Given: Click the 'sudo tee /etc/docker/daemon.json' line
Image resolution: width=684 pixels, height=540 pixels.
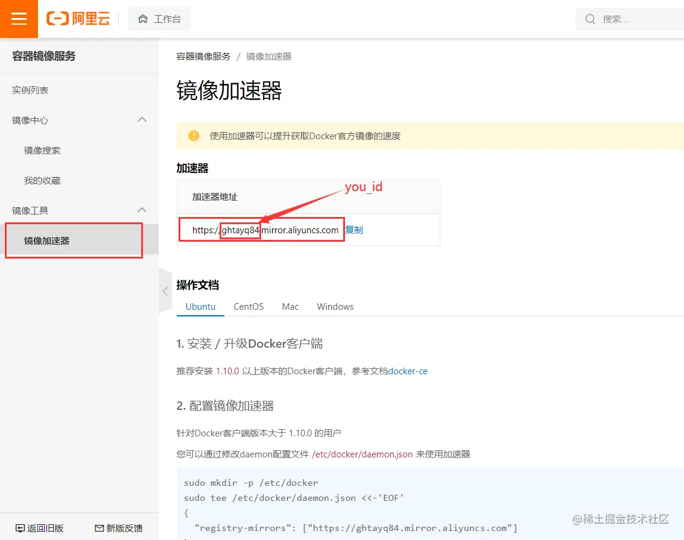Looking at the screenshot, I should point(294,498).
